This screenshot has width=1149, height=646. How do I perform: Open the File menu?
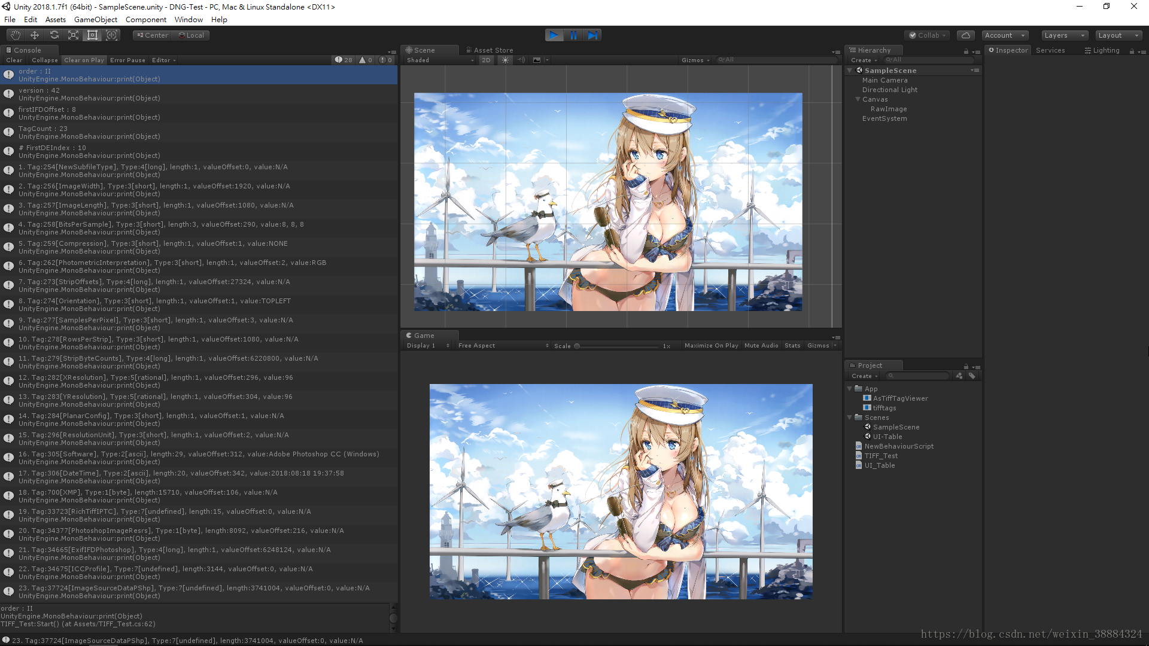click(10, 20)
